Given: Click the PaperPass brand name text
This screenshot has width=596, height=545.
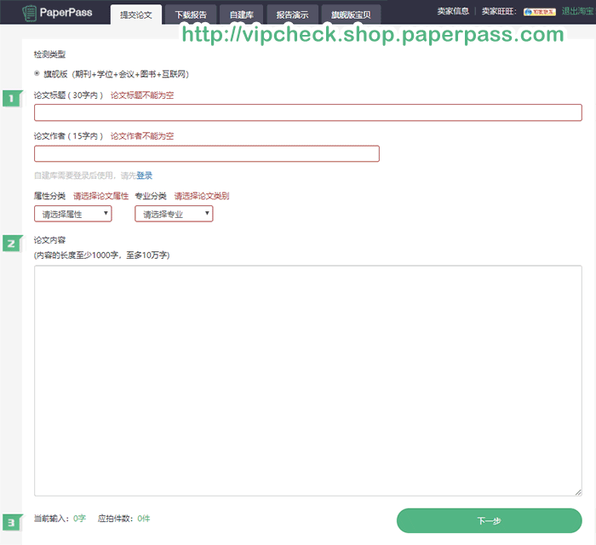Looking at the screenshot, I should point(66,13).
